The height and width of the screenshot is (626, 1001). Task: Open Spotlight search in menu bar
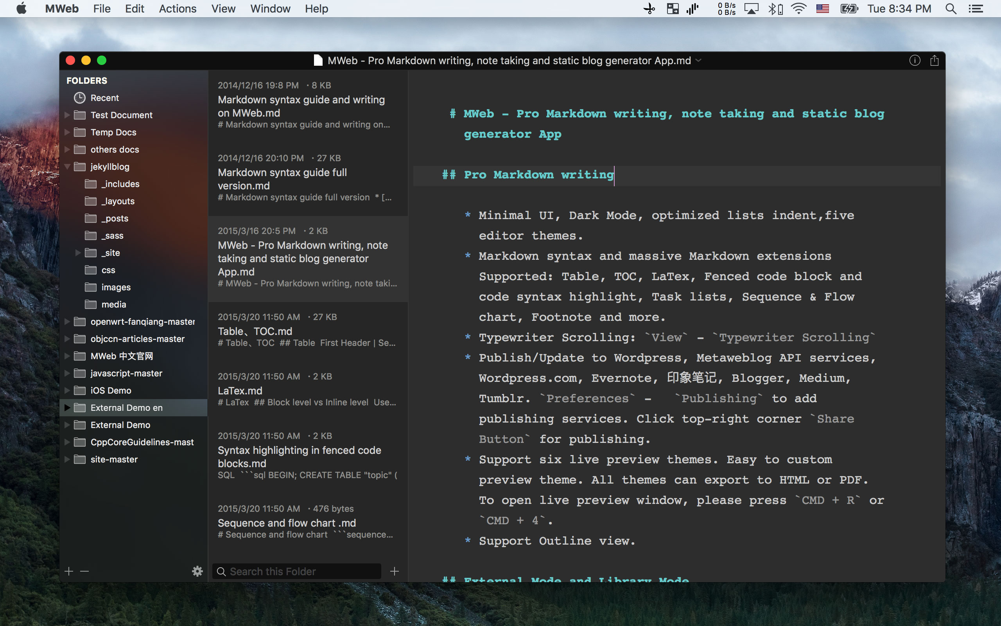pos(951,9)
